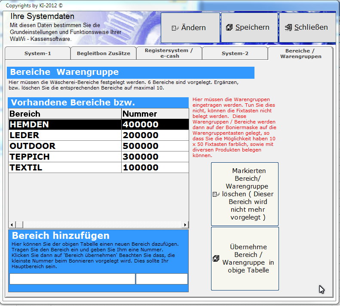Click the Markierten Bereich/Warengruppe löschen button
Screen dimensions: 340x306
click(245, 194)
